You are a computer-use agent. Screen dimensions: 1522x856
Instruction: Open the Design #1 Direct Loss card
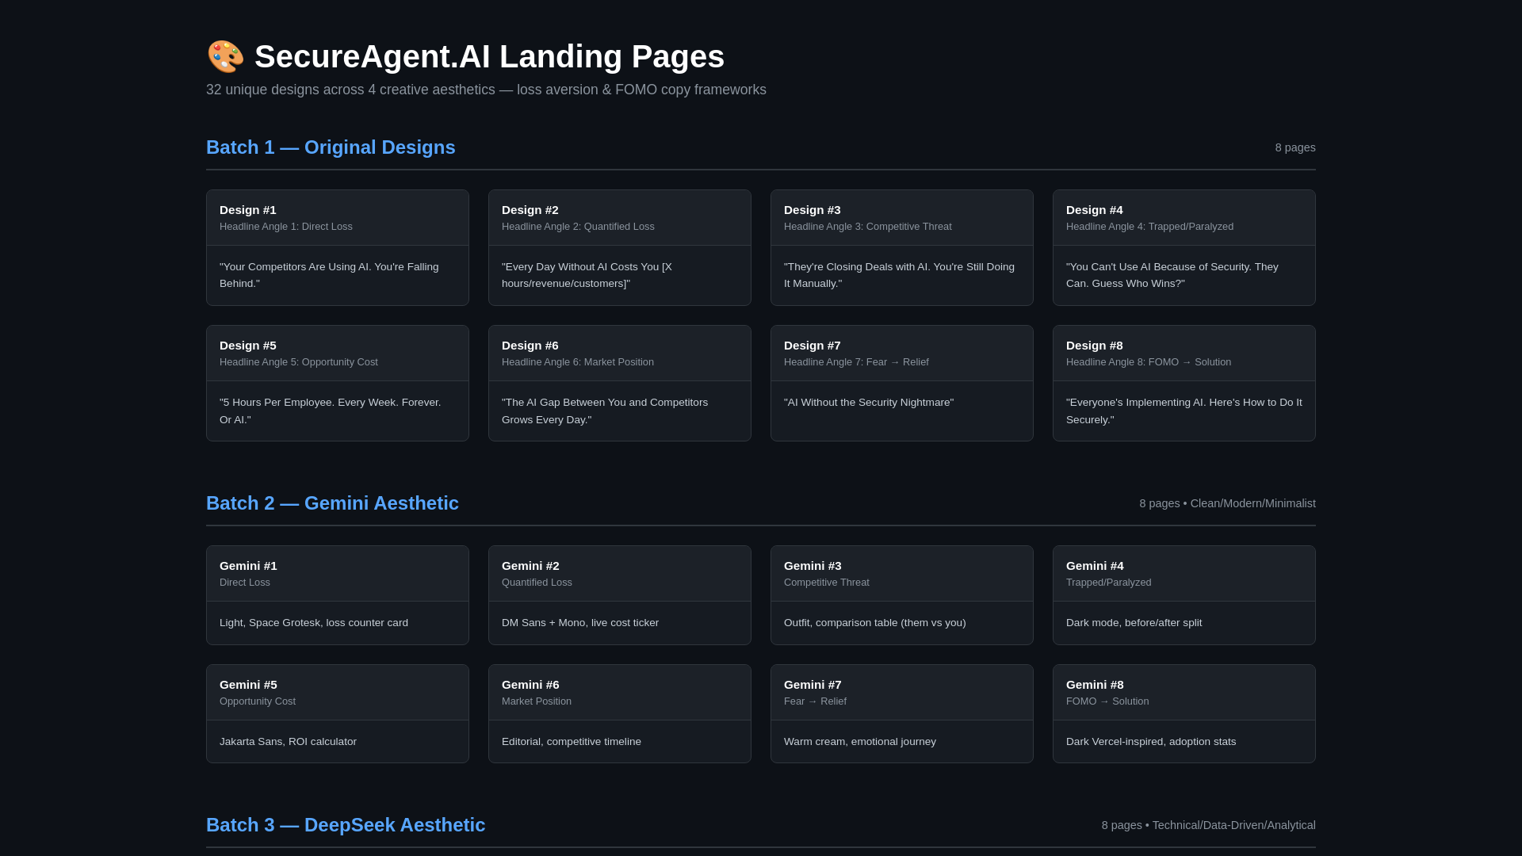click(x=337, y=247)
